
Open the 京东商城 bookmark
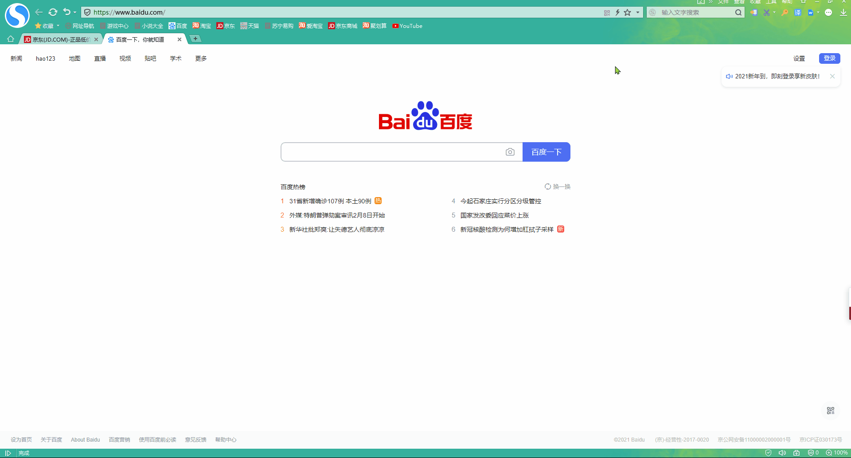[343, 26]
